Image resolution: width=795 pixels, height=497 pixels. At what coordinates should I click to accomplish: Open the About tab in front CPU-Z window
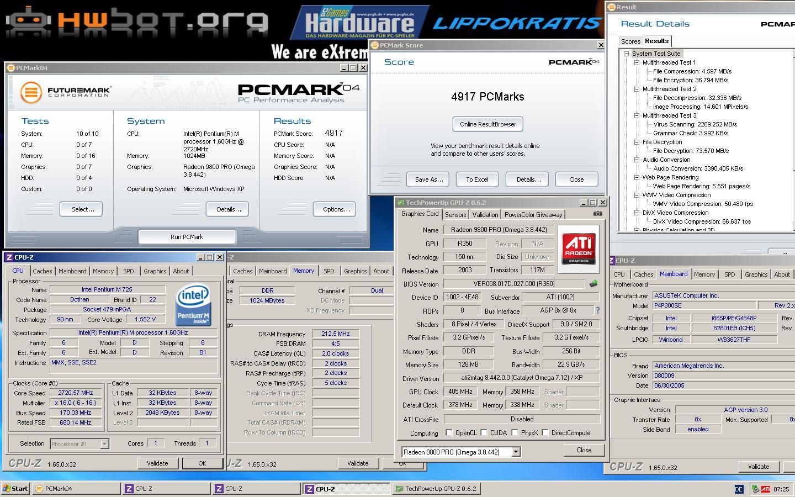coord(181,271)
